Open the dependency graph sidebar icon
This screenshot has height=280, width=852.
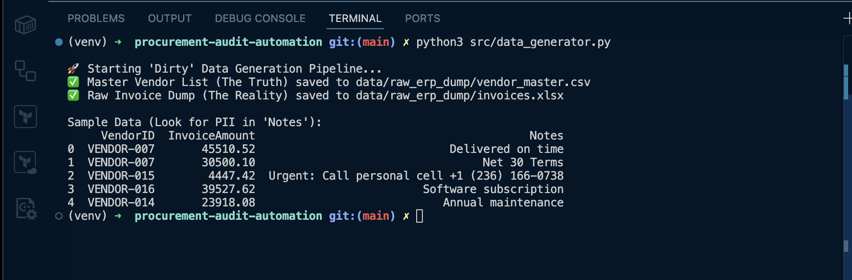pyautogui.click(x=25, y=71)
